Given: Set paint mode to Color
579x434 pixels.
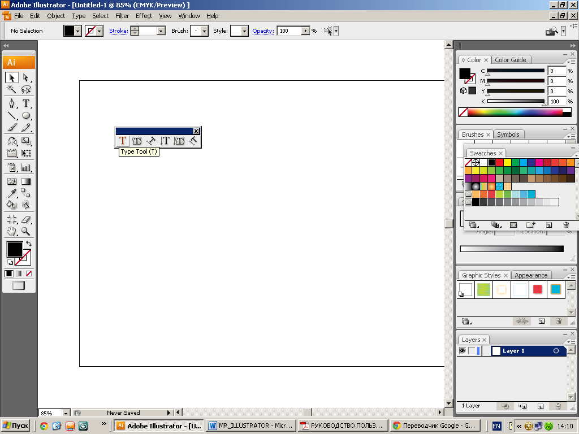Looking at the screenshot, I should click(9, 274).
